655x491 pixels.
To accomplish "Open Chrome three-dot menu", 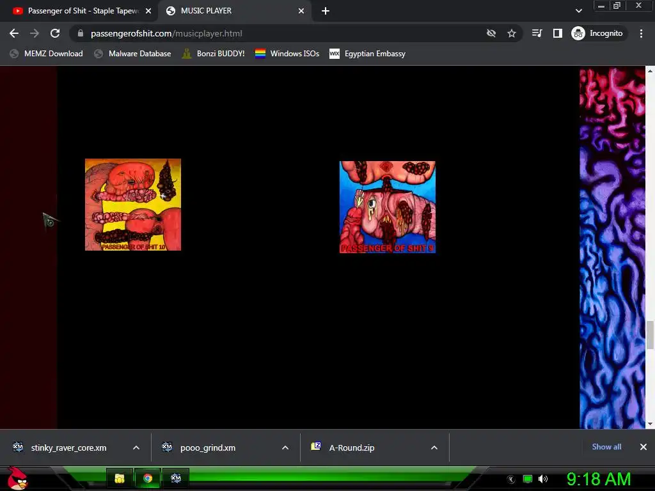I will pyautogui.click(x=641, y=33).
